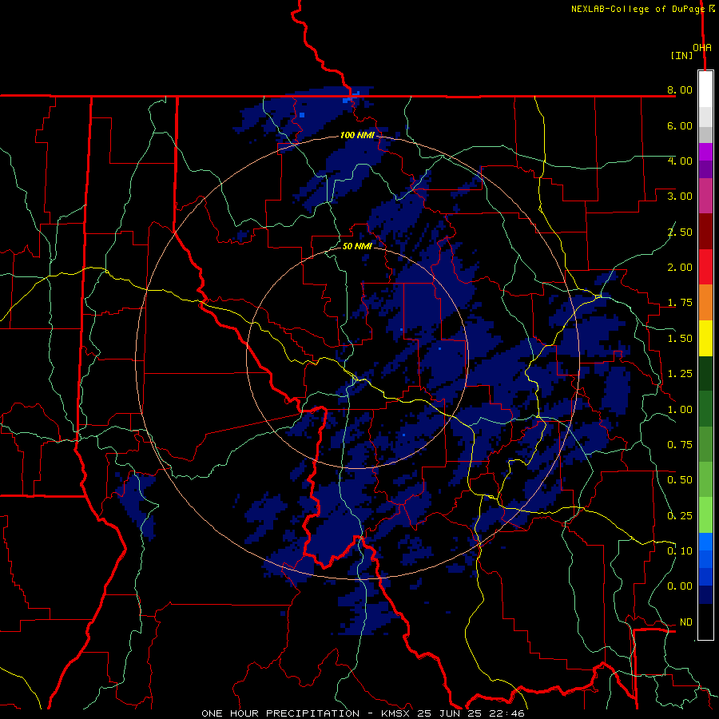Click the 0.00 legend value
The height and width of the screenshot is (719, 719).
click(680, 586)
